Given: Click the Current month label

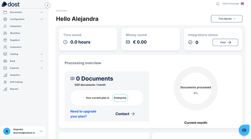Looking at the screenshot, I should [196, 123].
